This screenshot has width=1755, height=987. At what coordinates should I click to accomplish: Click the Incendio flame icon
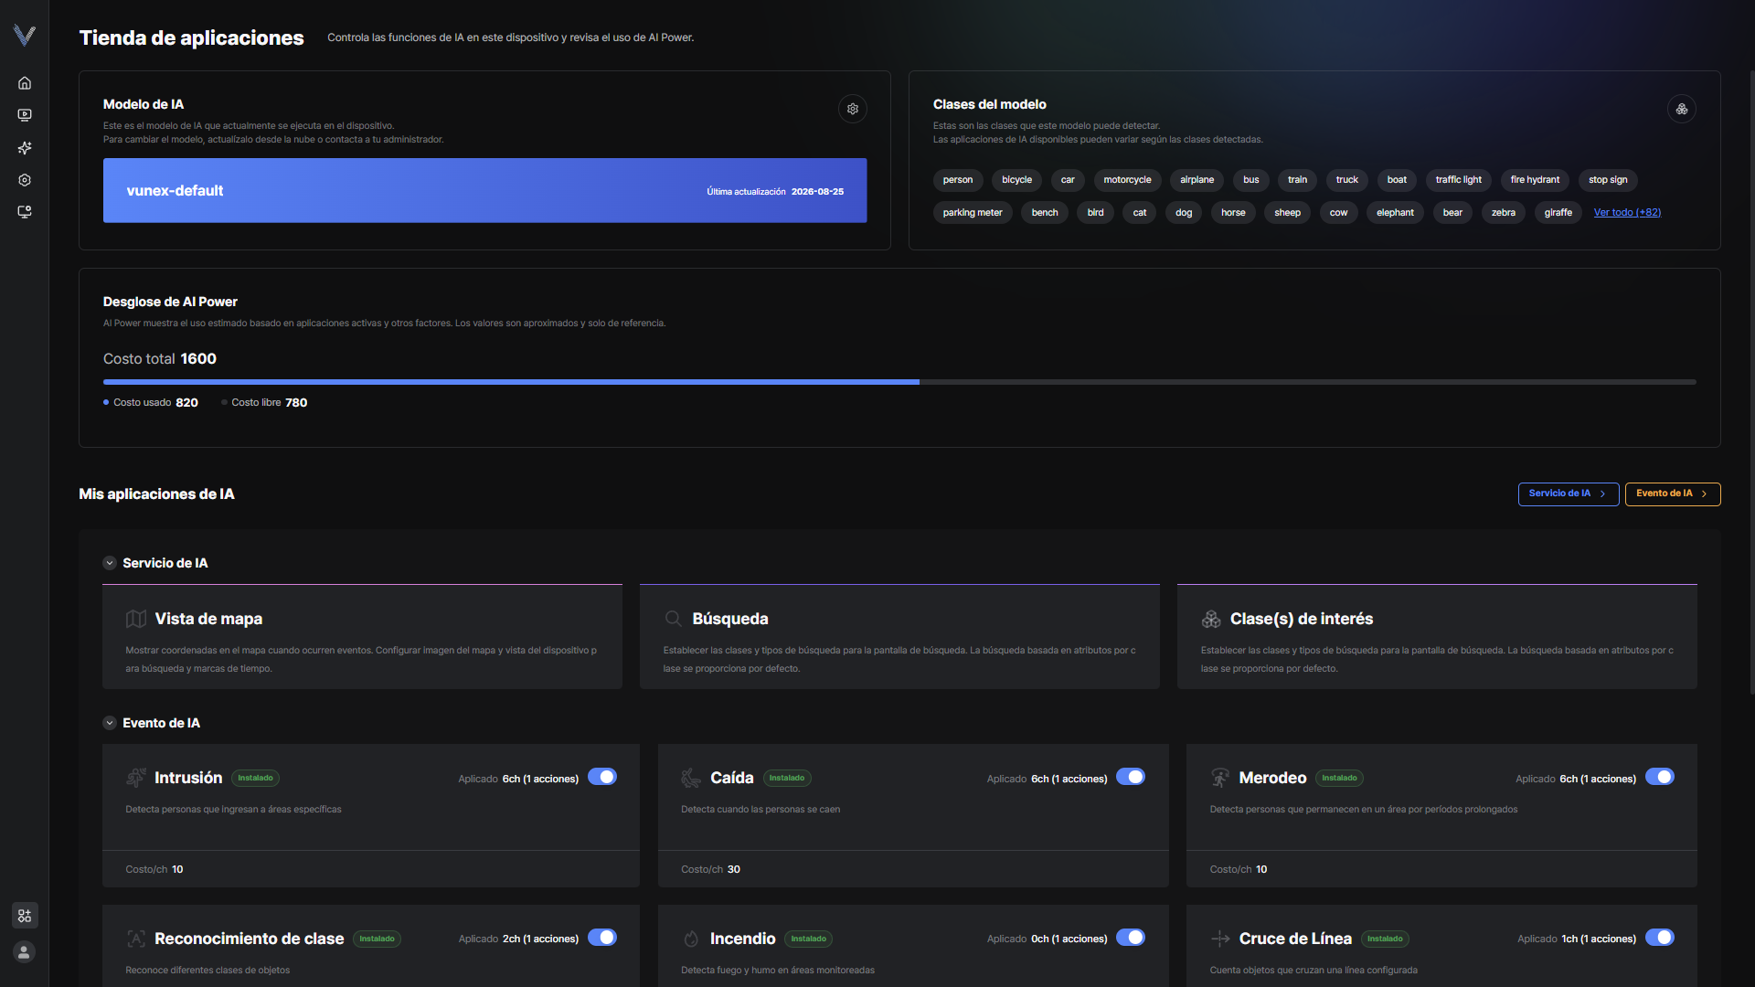pos(691,939)
